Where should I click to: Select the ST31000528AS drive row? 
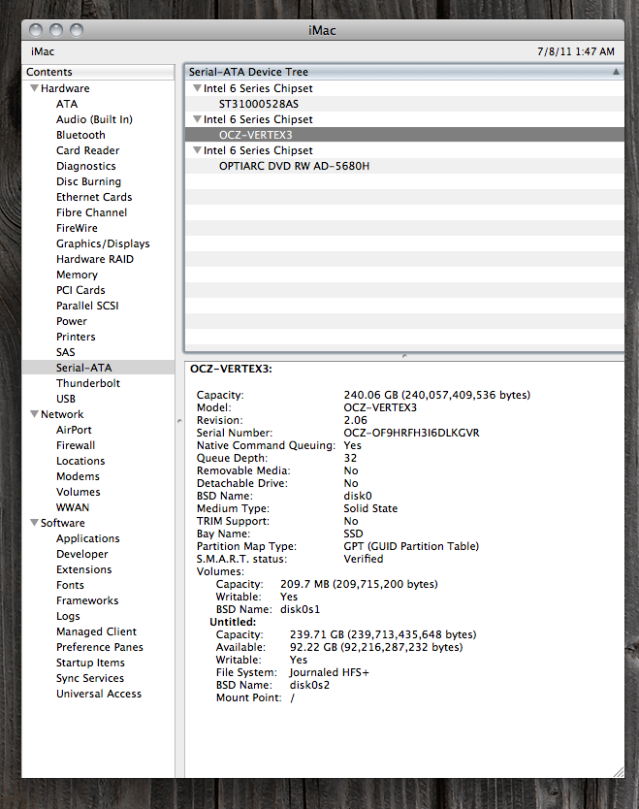coord(404,104)
